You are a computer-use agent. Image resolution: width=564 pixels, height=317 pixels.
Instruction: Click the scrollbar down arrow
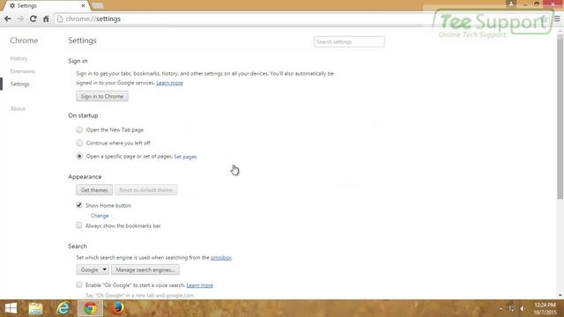(x=560, y=295)
